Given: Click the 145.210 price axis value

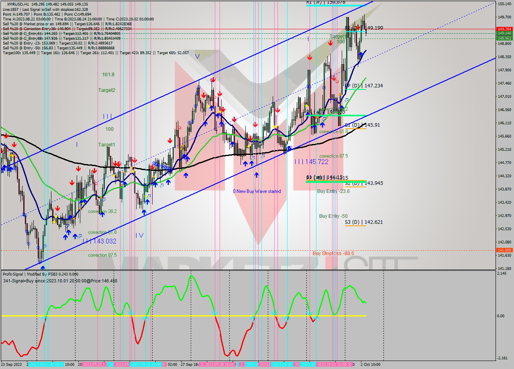Looking at the screenshot, I should pyautogui.click(x=504, y=149).
